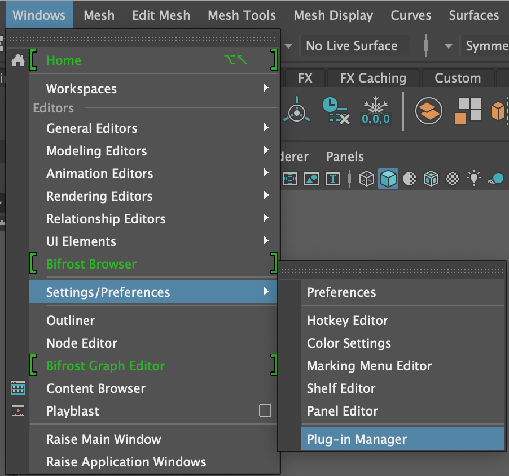Screen dimensions: 509x476
Task: Tear off Windows menu via dotted handle
Action: [141, 38]
